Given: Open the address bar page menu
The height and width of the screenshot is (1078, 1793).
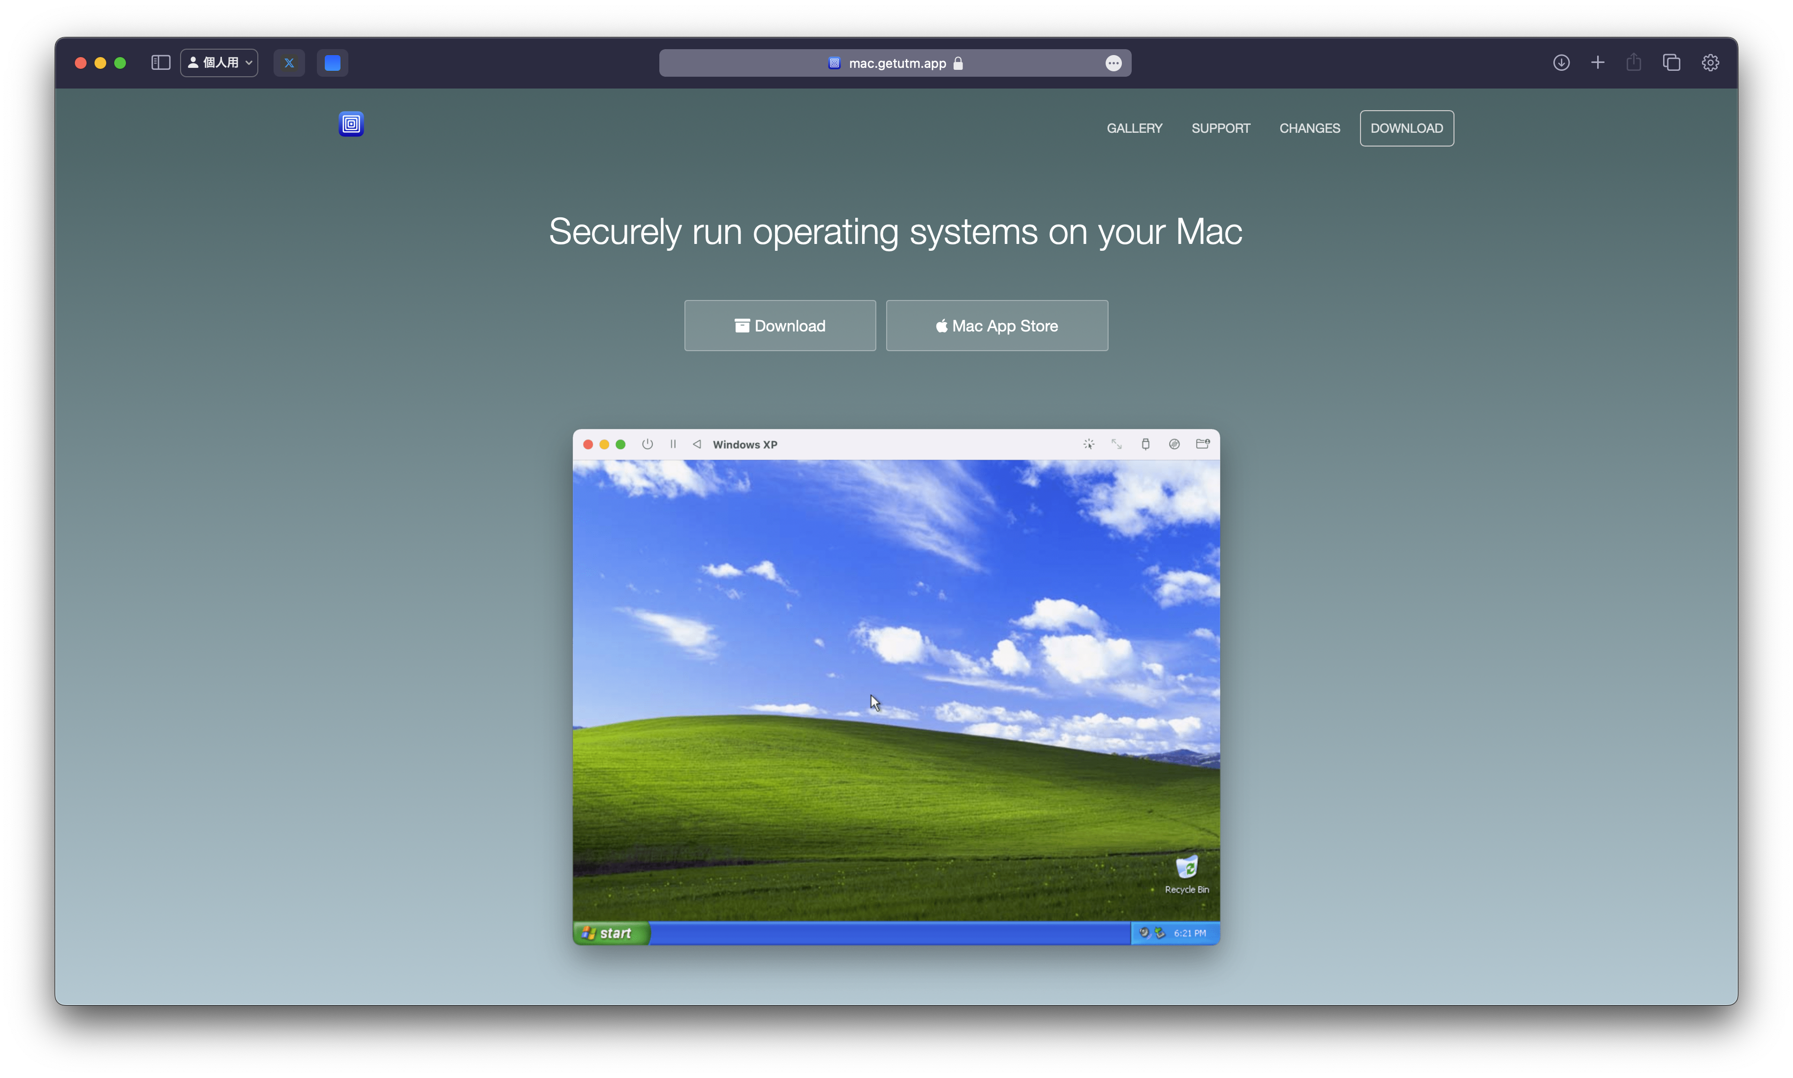Looking at the screenshot, I should coord(1113,63).
